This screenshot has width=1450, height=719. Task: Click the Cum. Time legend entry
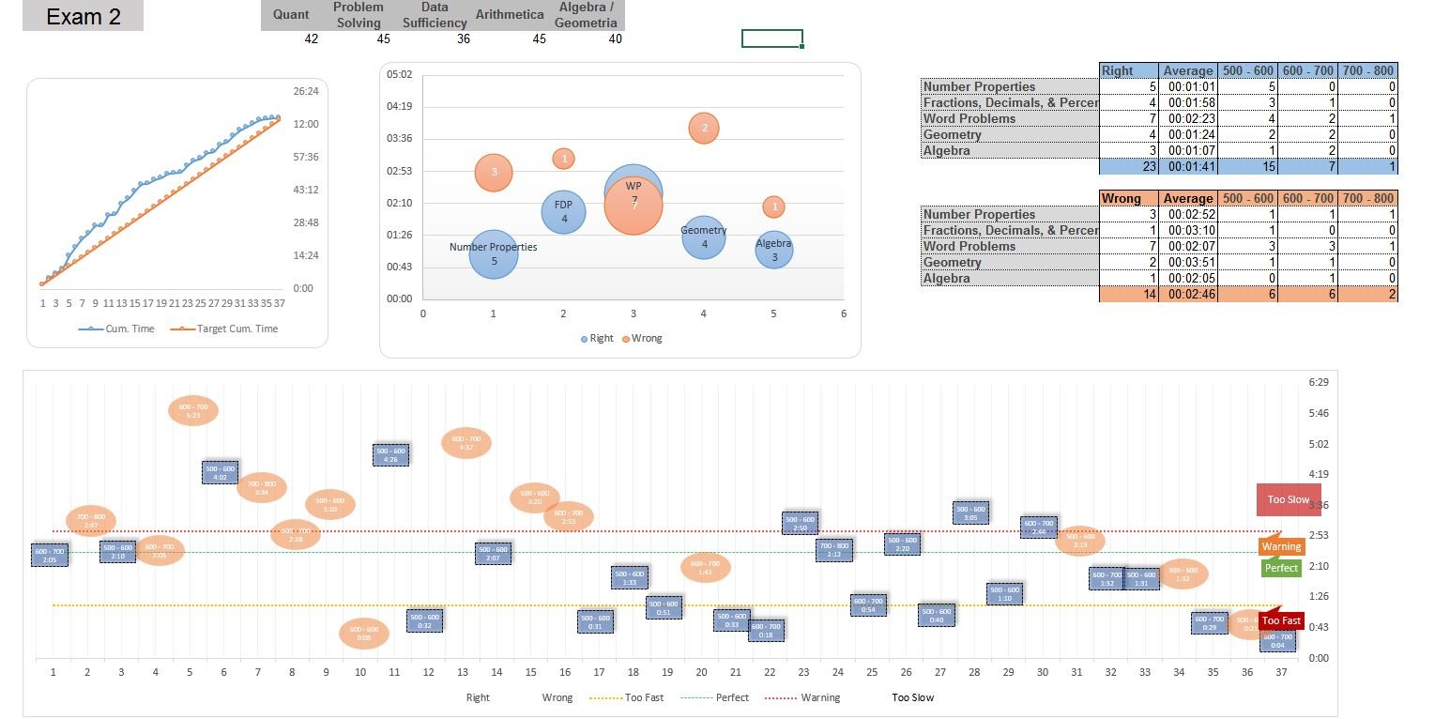click(115, 329)
